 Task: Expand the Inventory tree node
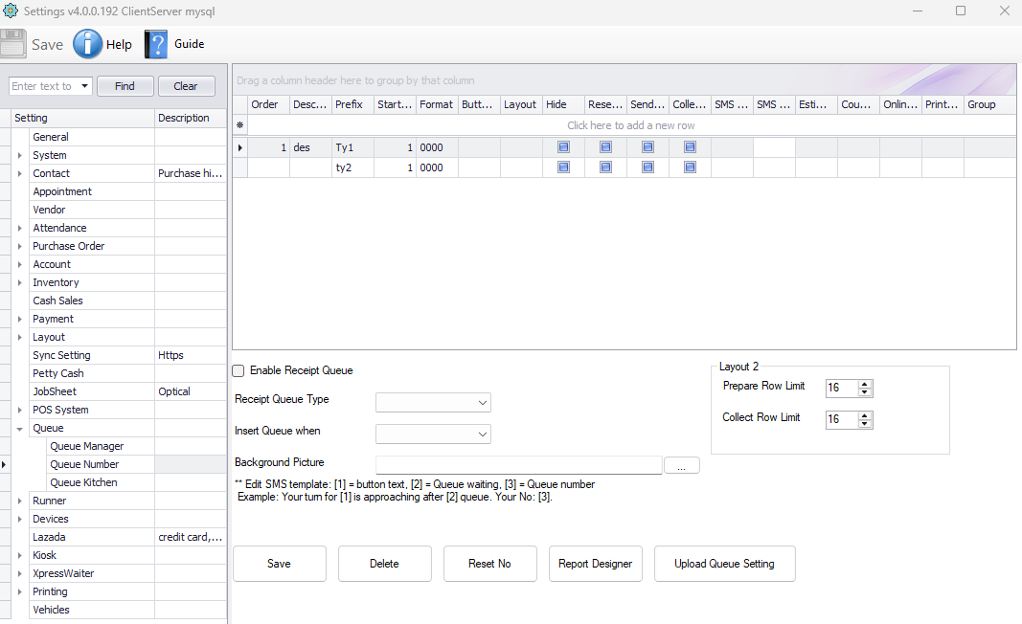tap(19, 282)
